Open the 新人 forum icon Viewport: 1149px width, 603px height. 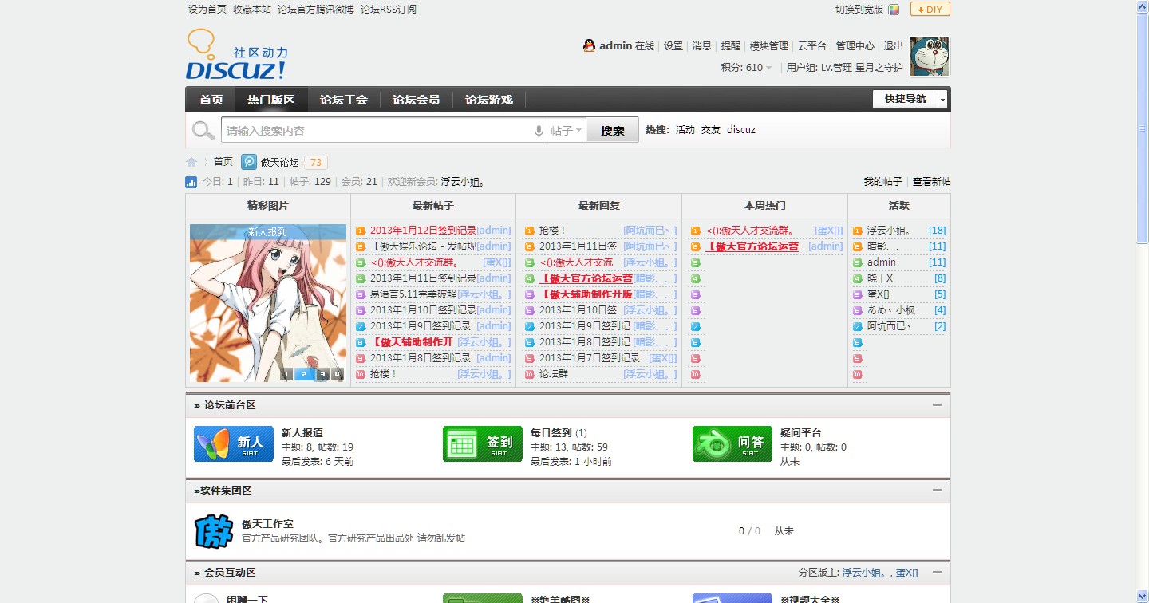(234, 443)
